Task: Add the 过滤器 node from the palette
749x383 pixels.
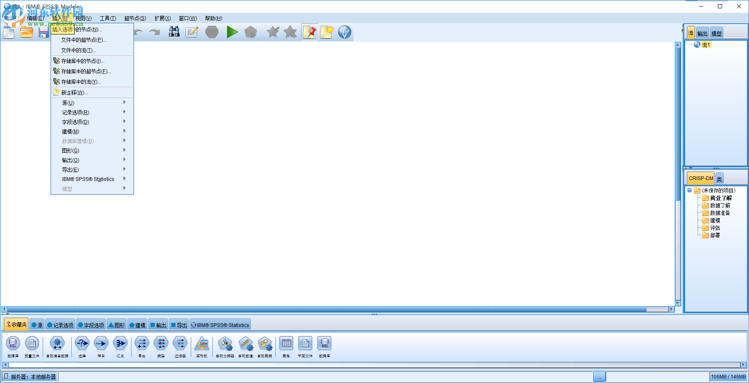Action: click(180, 346)
